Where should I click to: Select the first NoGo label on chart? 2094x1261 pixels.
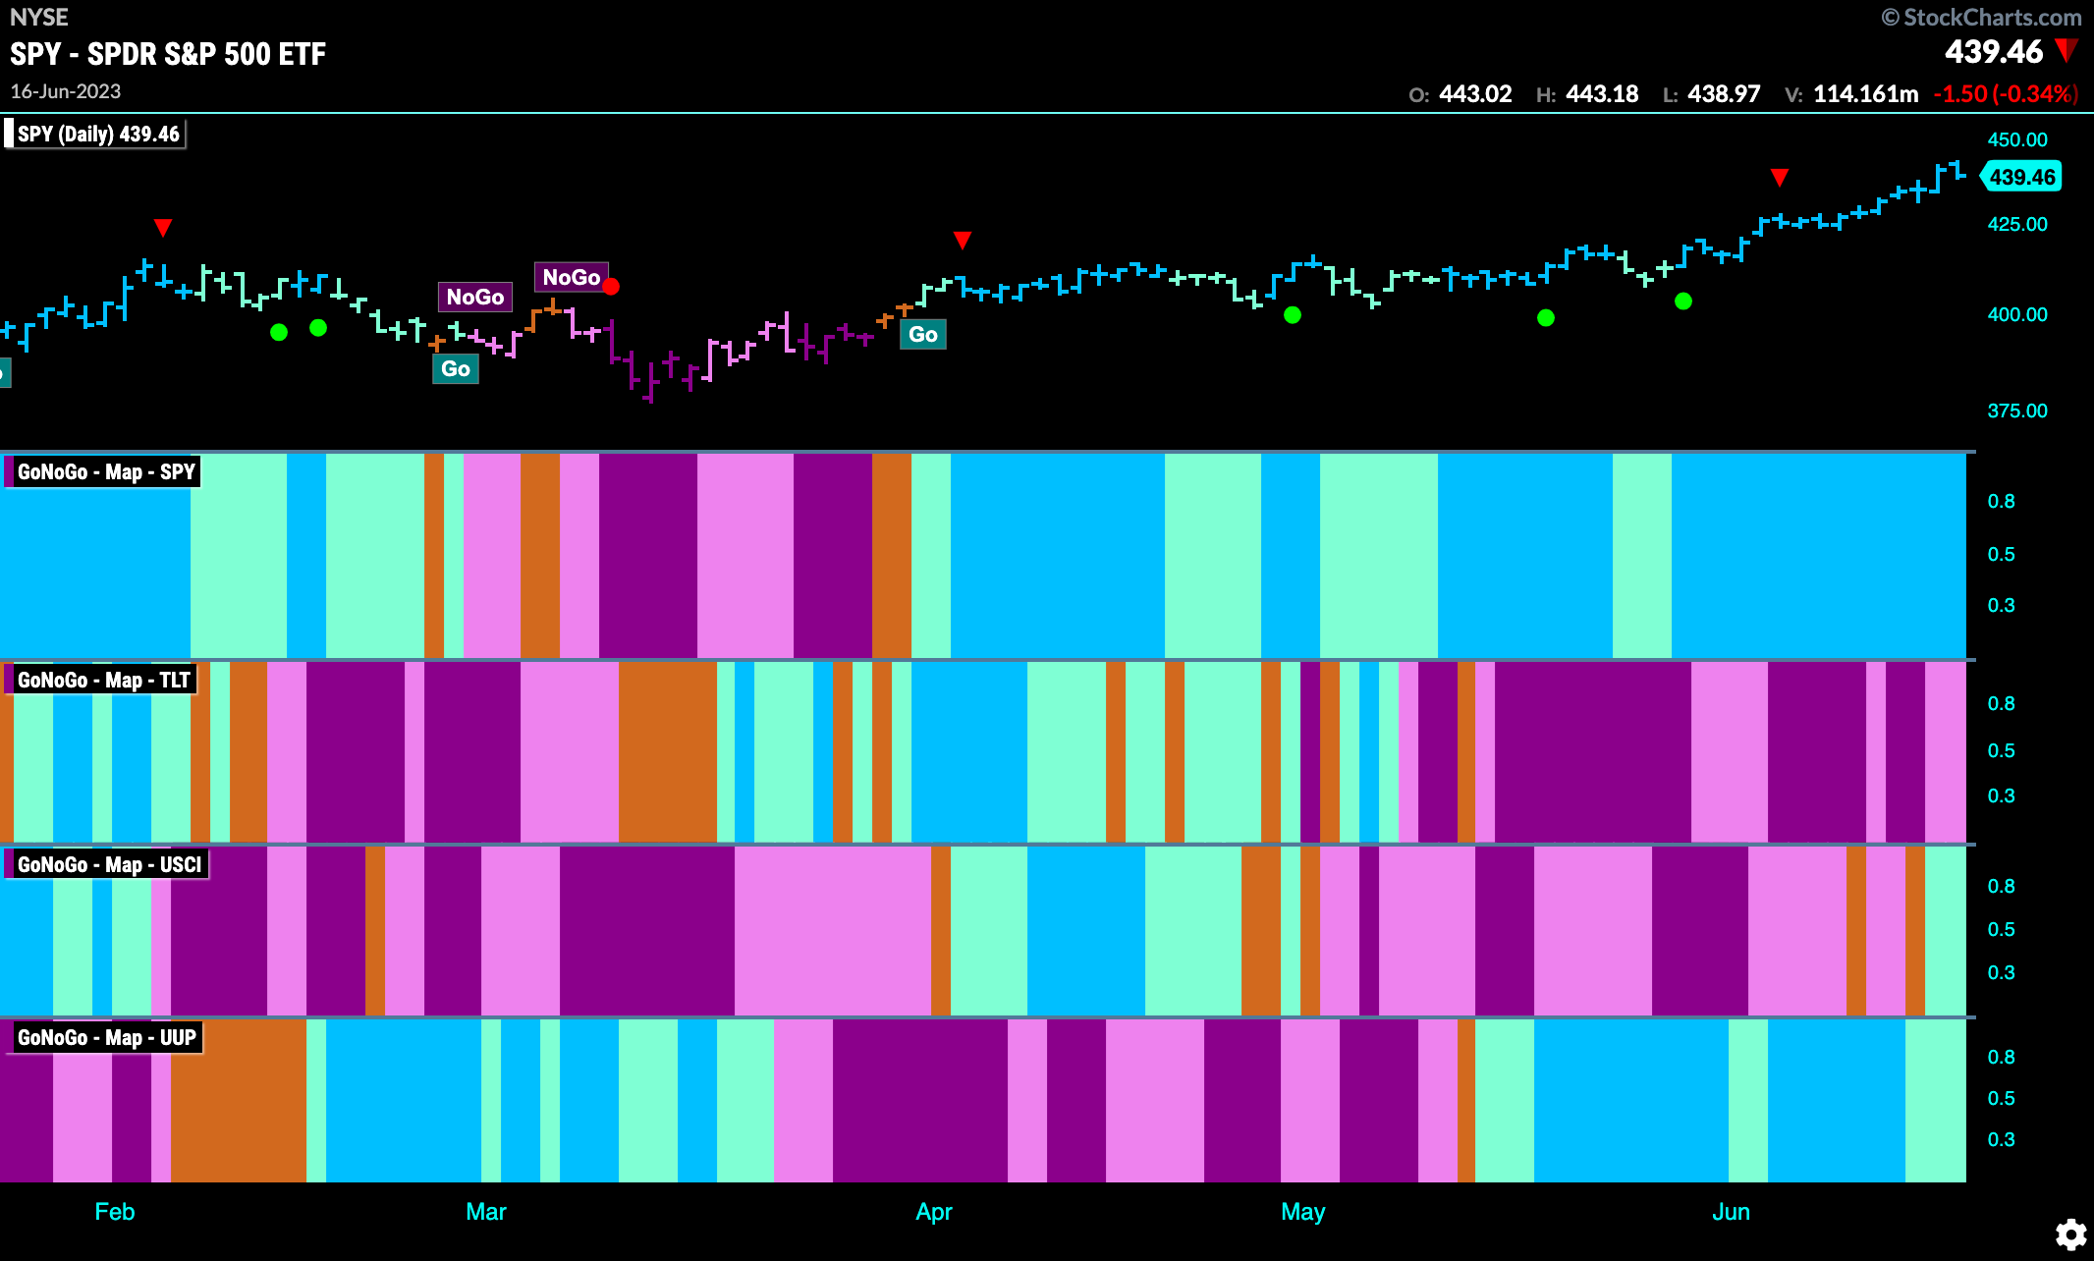(475, 297)
